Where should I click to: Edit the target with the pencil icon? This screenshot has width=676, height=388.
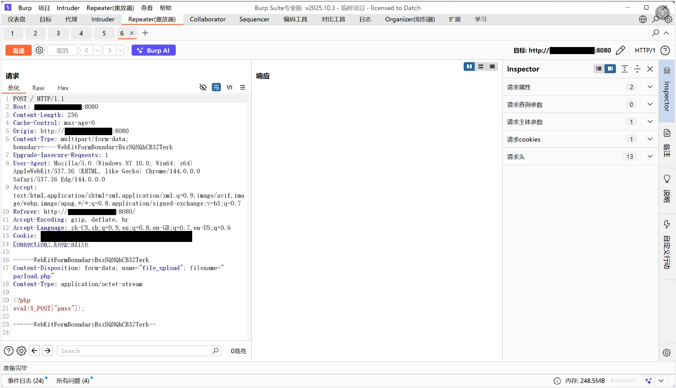pos(620,50)
